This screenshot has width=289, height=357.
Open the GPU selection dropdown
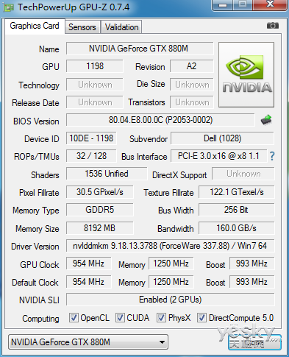tap(88, 342)
